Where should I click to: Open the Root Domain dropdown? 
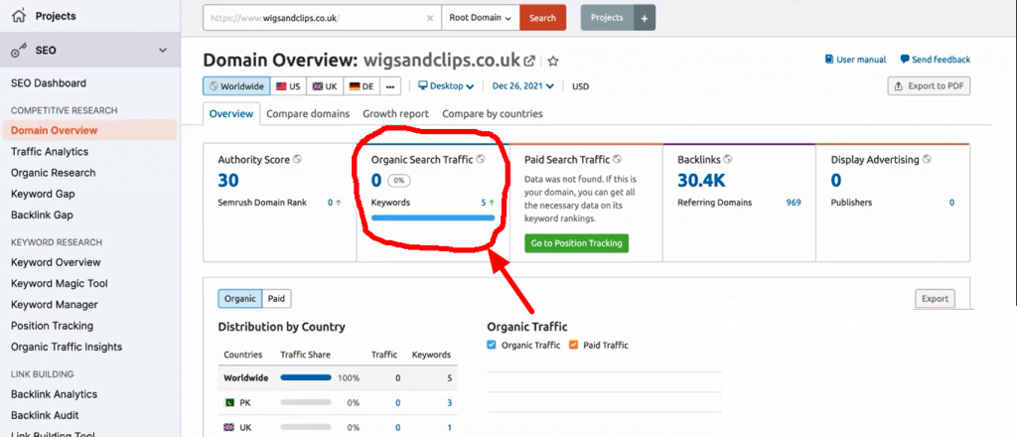coord(481,18)
